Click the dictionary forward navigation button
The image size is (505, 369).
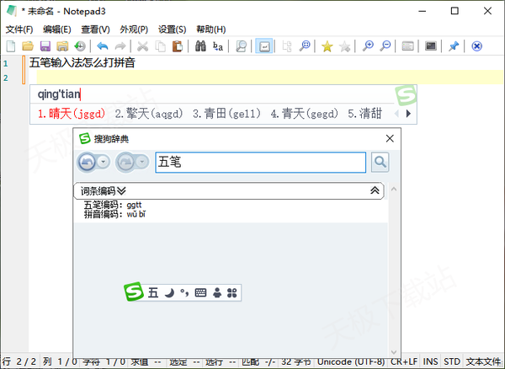click(x=125, y=162)
